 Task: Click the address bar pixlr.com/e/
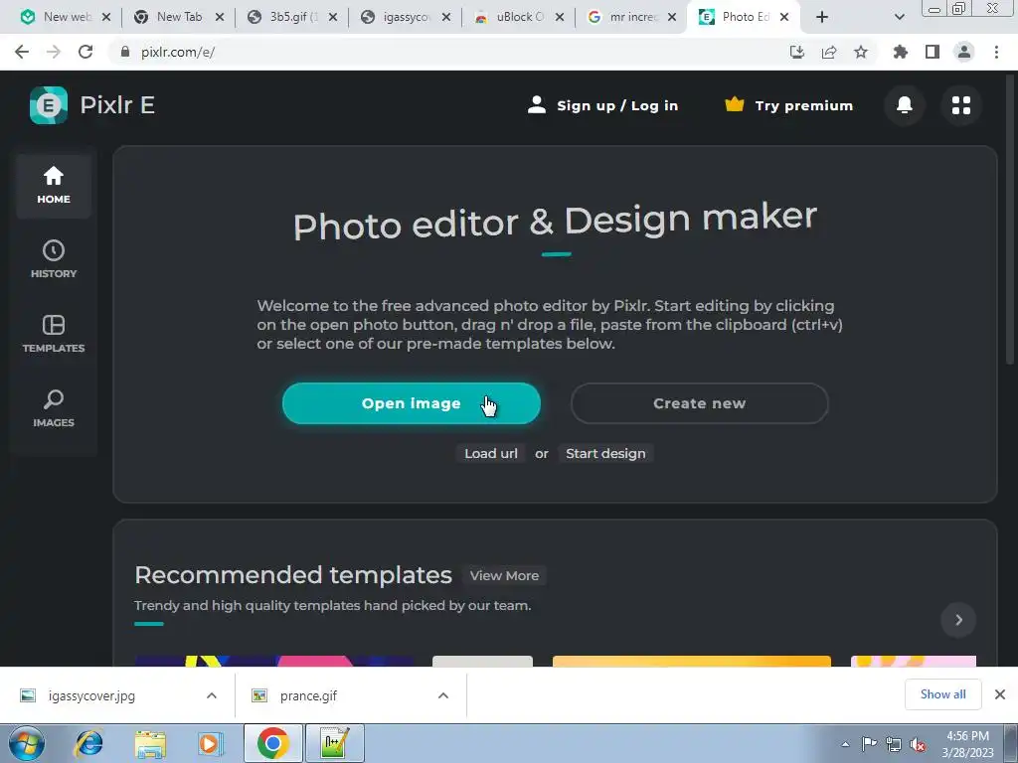pos(448,52)
